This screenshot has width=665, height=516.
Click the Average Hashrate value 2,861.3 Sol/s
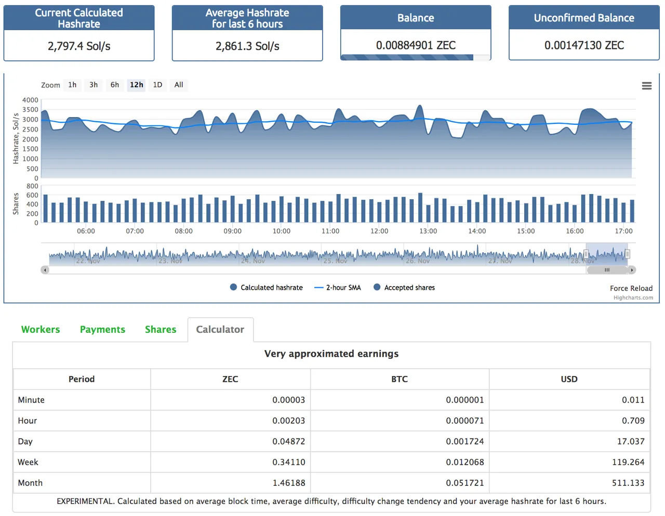(247, 46)
